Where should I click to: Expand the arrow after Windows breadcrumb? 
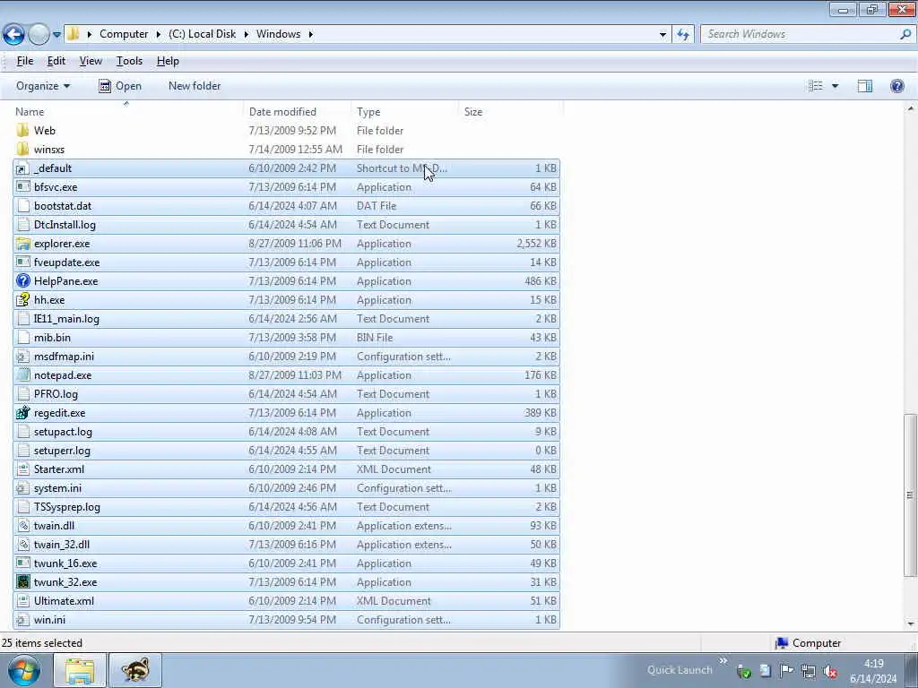tap(310, 34)
